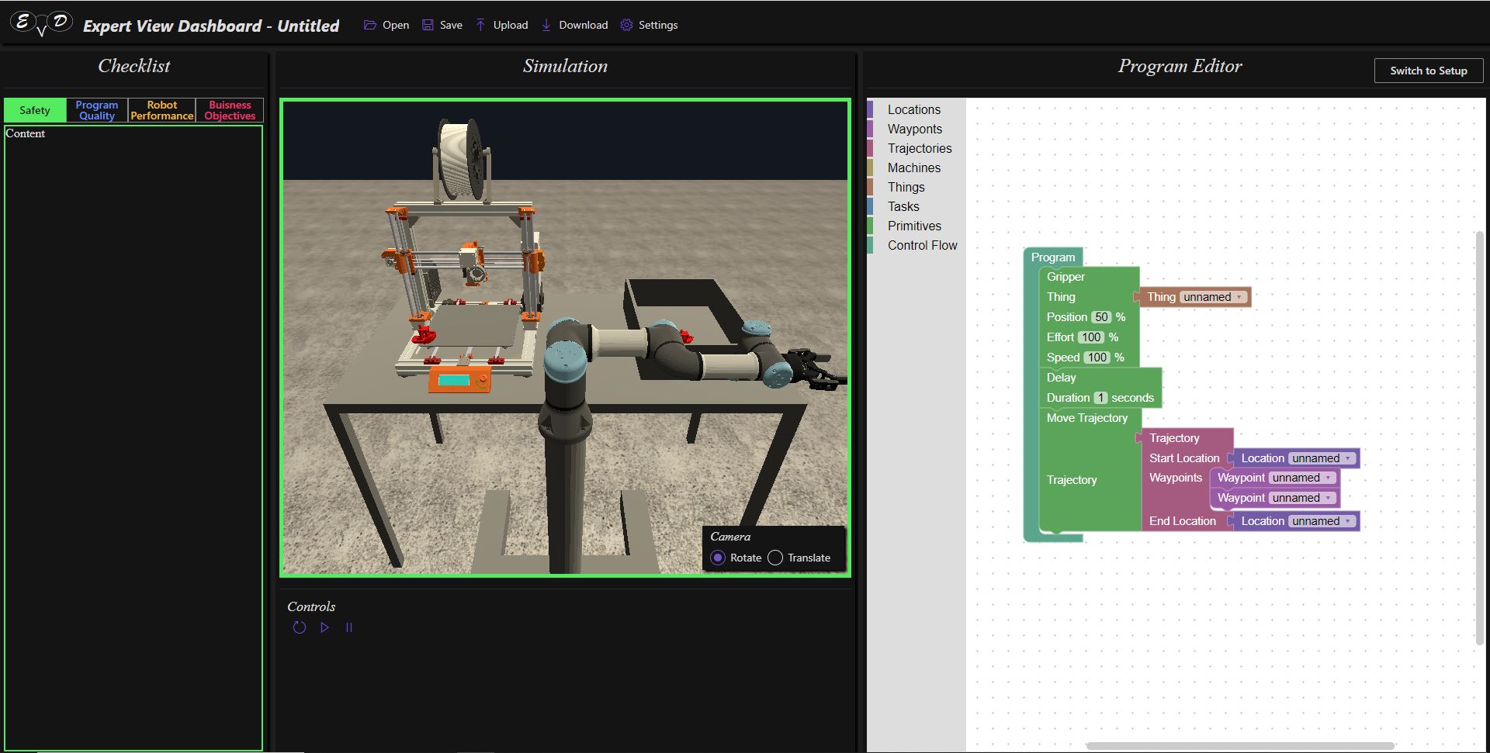Edit the Gripper Speed 100 value
Viewport: 1490px width, 753px height.
pyautogui.click(x=1097, y=358)
